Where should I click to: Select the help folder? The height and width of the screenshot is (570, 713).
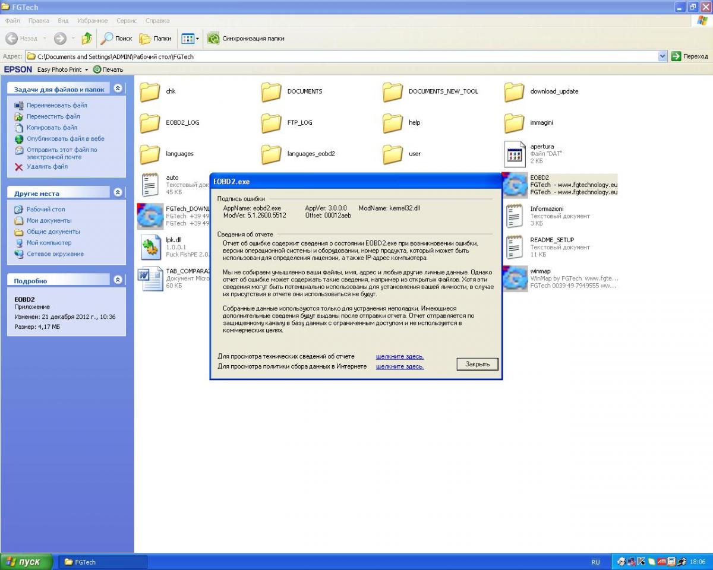click(x=401, y=122)
